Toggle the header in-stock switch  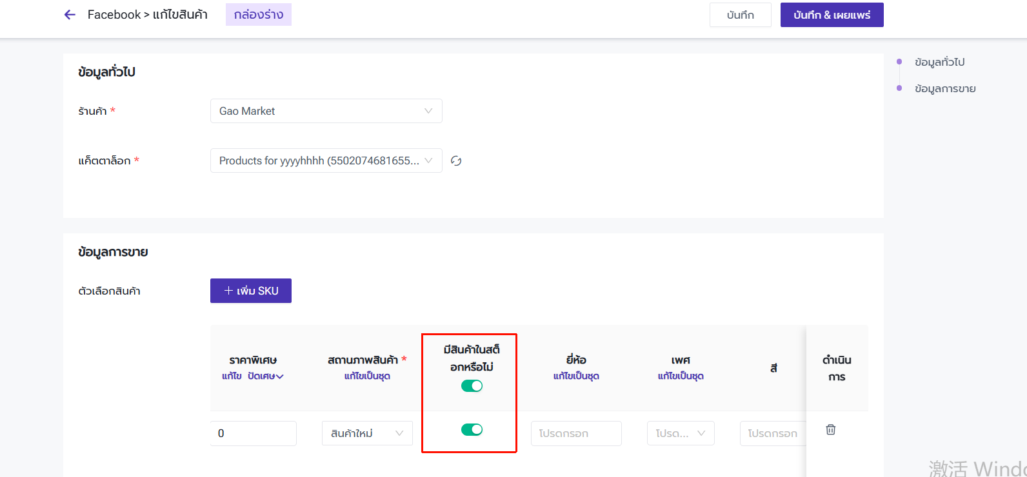pyautogui.click(x=472, y=386)
